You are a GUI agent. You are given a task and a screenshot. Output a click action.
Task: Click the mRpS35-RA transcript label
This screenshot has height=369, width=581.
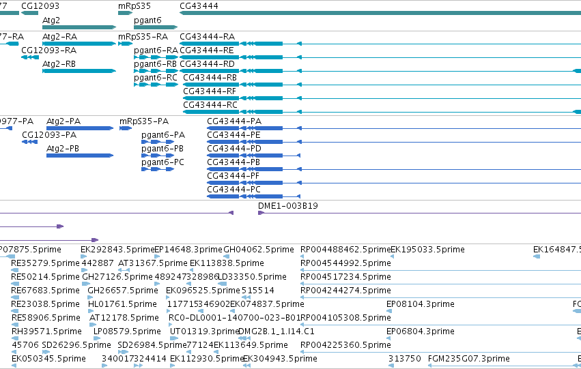(143, 37)
